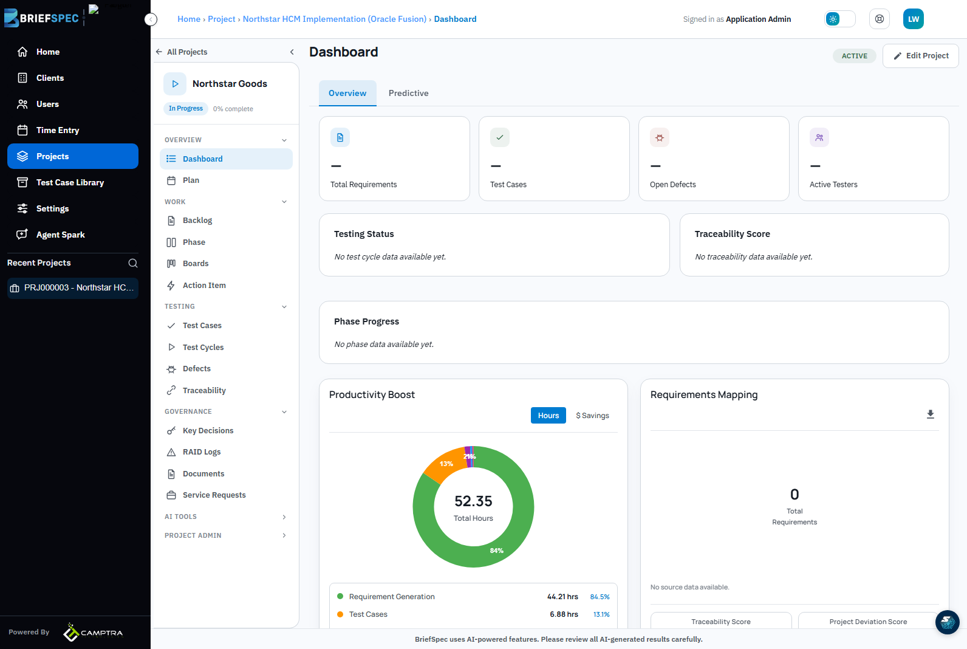Click the Test Case Library archive icon

pos(22,182)
